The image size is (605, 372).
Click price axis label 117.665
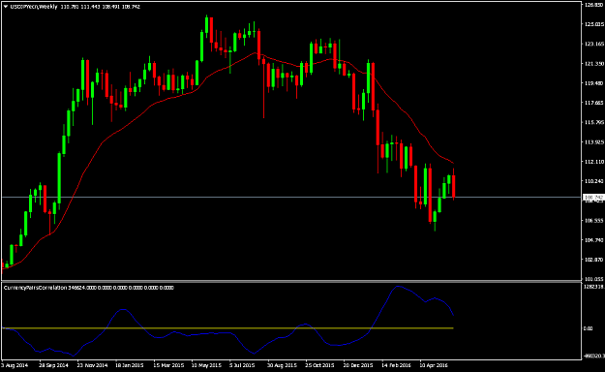(x=594, y=103)
